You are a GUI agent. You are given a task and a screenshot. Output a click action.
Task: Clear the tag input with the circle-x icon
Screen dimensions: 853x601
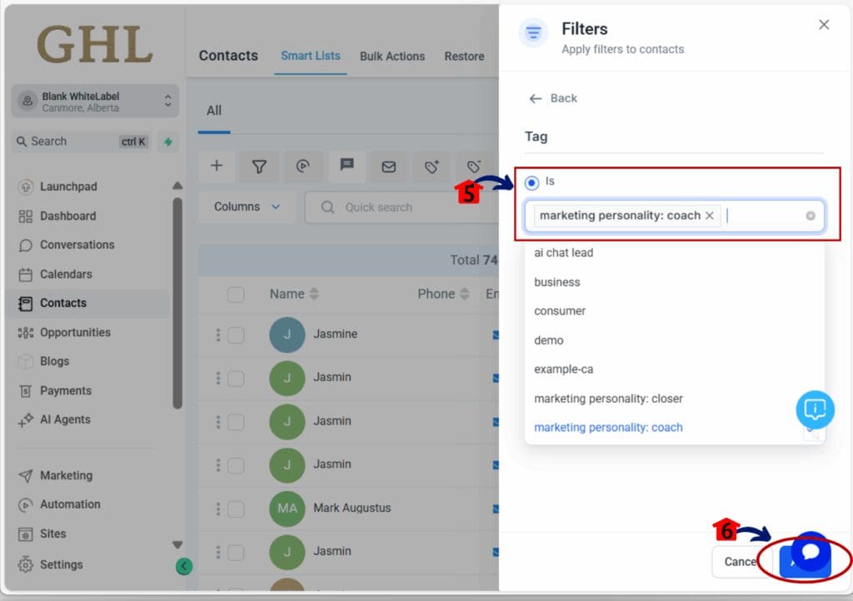pyautogui.click(x=811, y=216)
